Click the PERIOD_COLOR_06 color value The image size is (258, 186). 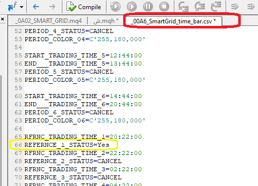point(117,120)
